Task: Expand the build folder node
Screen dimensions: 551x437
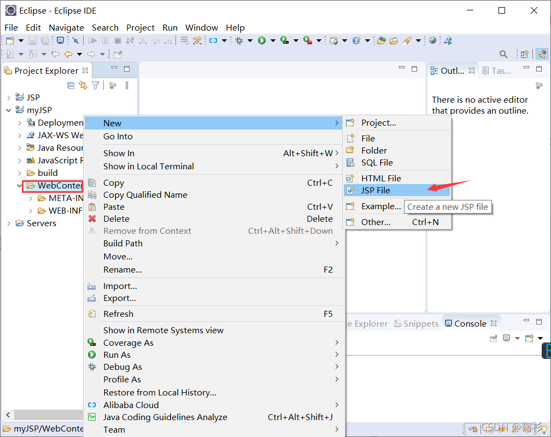Action: pyautogui.click(x=20, y=173)
